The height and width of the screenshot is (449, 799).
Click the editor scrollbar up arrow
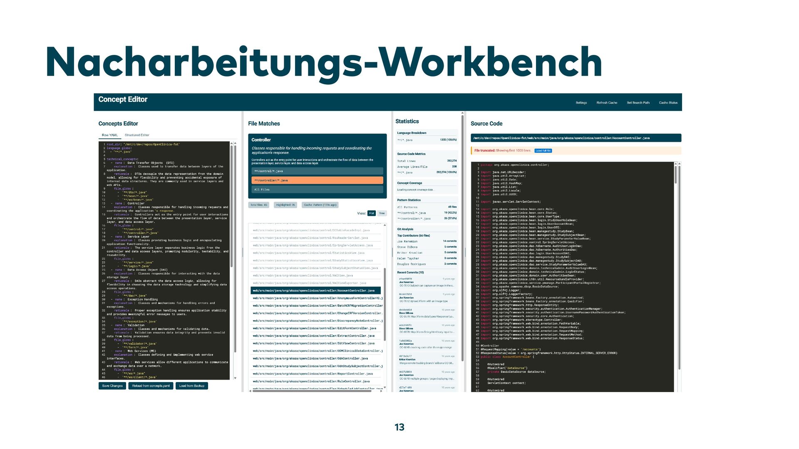pyautogui.click(x=235, y=143)
